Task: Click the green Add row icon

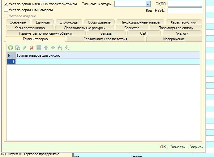Action: click(10, 48)
